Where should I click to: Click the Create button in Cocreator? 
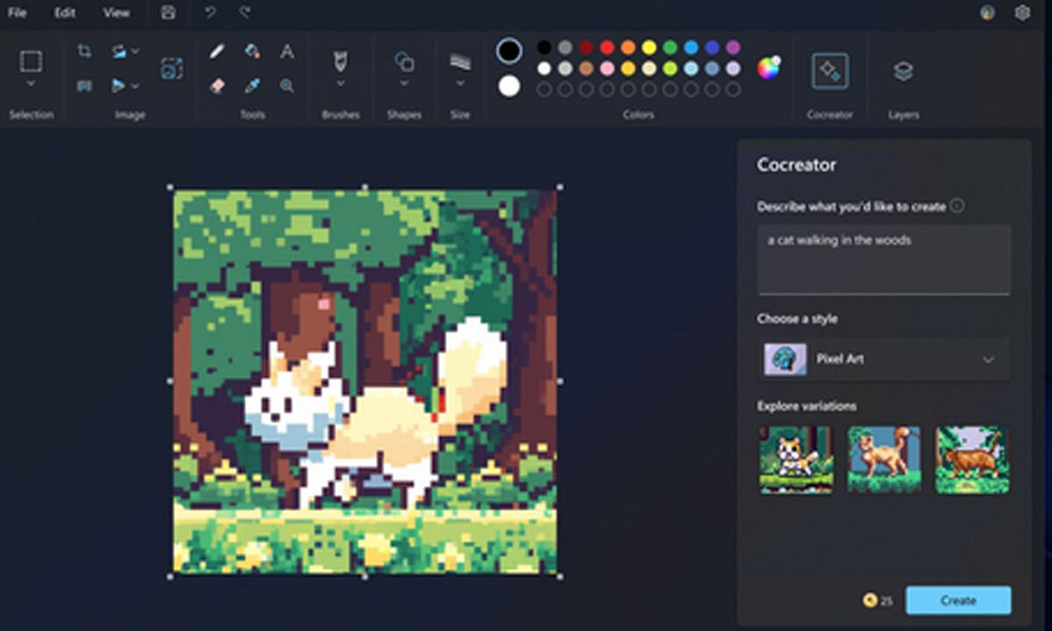point(958,600)
